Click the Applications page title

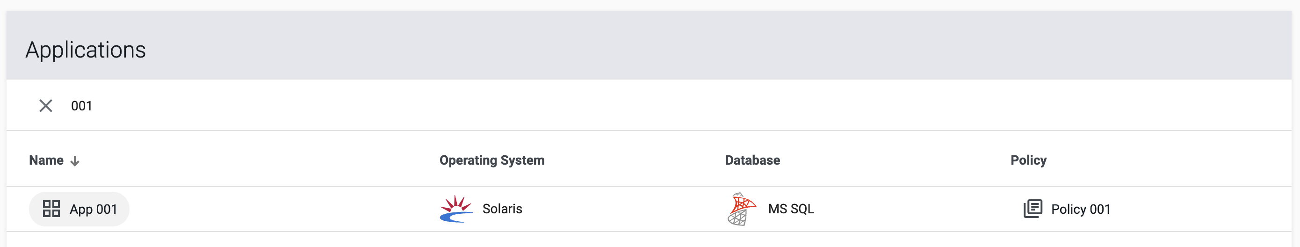(85, 50)
